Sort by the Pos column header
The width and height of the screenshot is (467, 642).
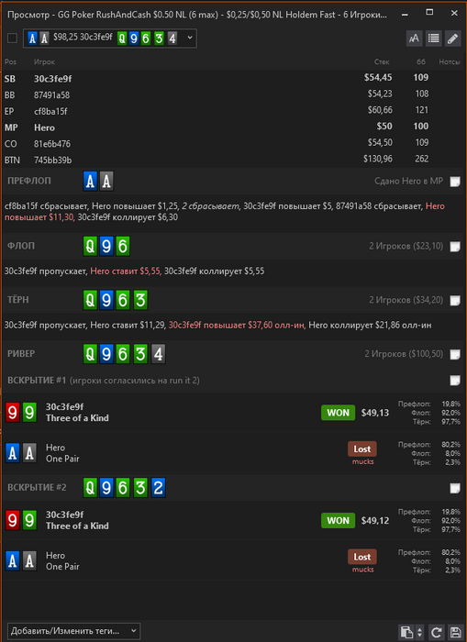(x=10, y=61)
